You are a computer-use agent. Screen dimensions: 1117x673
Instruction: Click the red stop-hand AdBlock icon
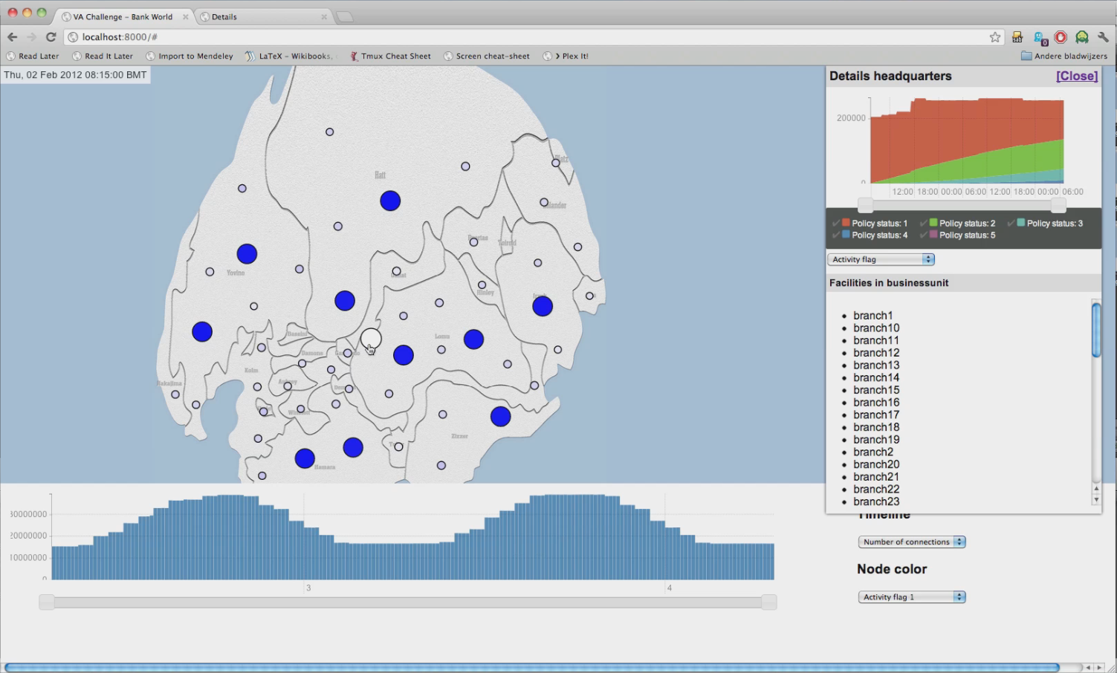(x=1061, y=37)
